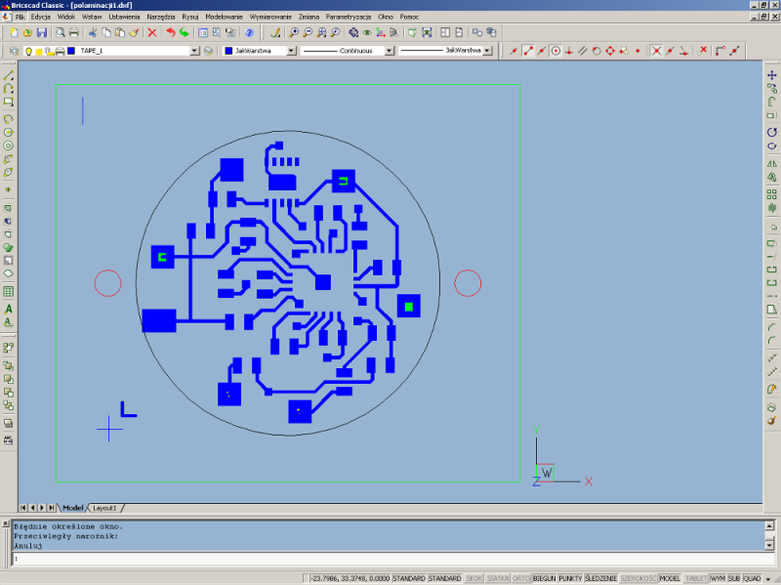Click the Save (floppy disk) toolbar icon
The image size is (781, 585).
point(42,32)
